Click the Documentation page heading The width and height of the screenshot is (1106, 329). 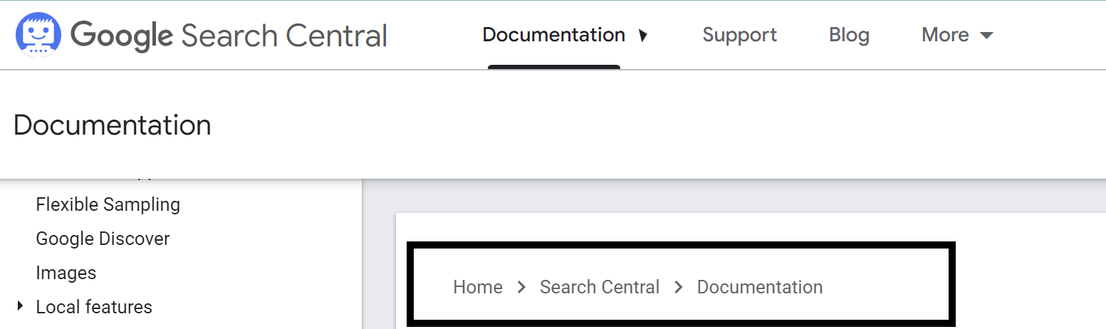pyautogui.click(x=113, y=125)
